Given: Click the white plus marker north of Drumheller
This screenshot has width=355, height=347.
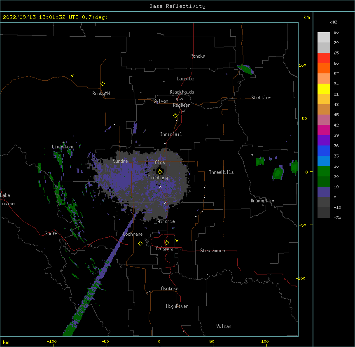Looking at the screenshot, I should (x=252, y=155).
